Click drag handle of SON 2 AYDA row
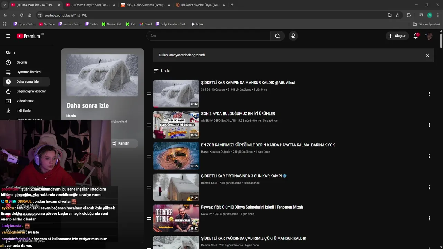 pos(149,125)
